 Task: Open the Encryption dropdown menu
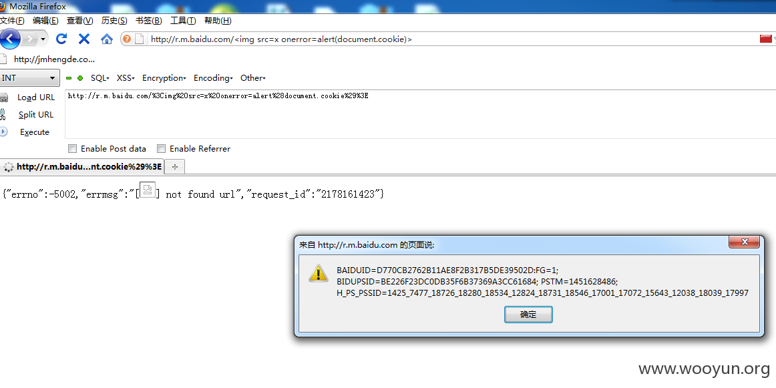point(164,78)
